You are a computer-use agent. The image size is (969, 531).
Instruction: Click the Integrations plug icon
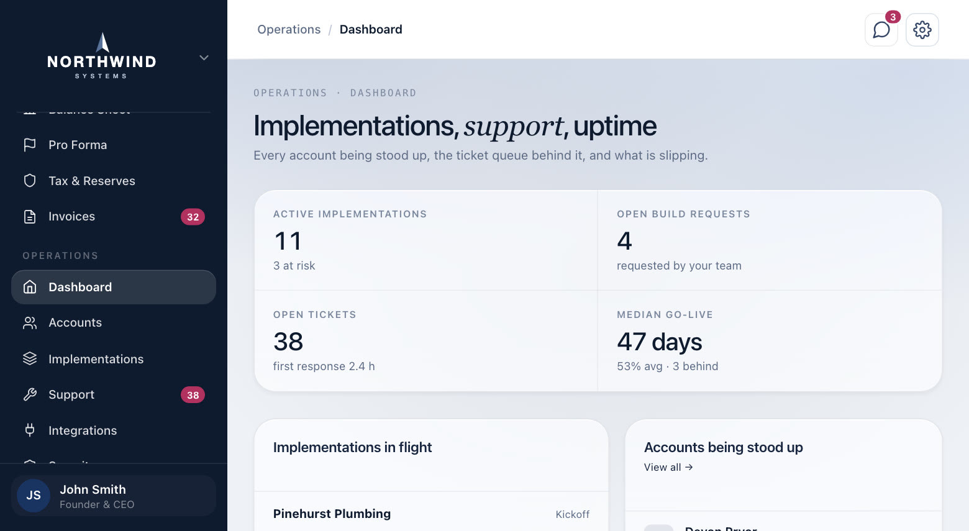[30, 430]
